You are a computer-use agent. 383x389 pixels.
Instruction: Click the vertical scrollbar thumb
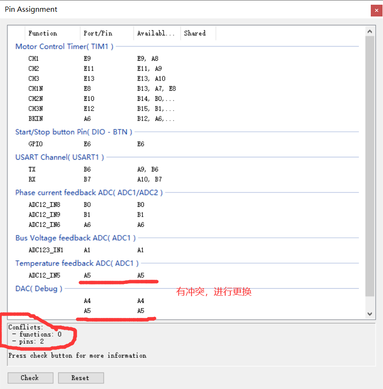click(370, 166)
